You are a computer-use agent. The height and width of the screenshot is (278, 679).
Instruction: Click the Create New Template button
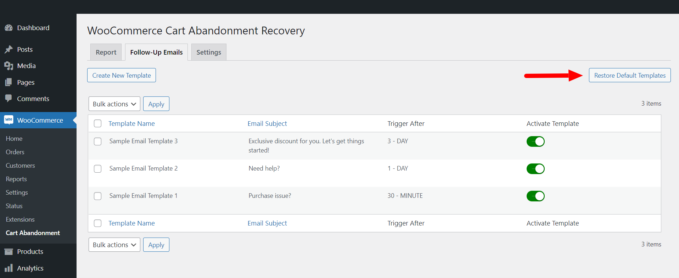tap(122, 76)
